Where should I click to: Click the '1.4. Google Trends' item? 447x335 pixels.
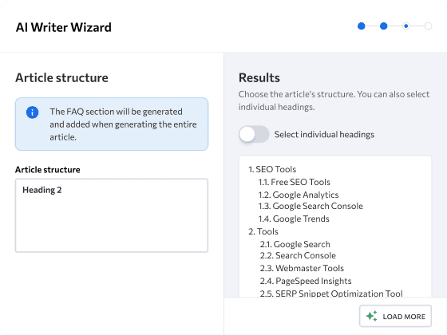[294, 219]
